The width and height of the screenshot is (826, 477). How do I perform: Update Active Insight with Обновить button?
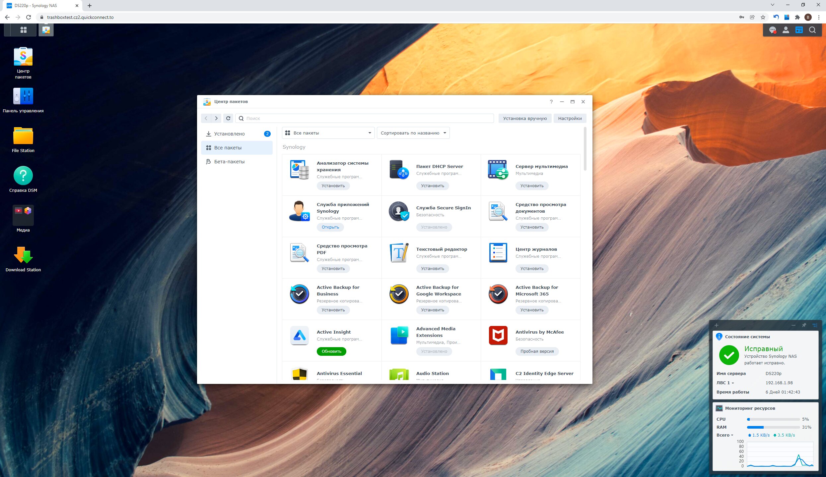[x=331, y=351]
